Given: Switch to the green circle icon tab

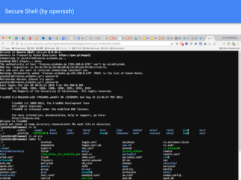Looking at the screenshot, I should pos(57,38).
